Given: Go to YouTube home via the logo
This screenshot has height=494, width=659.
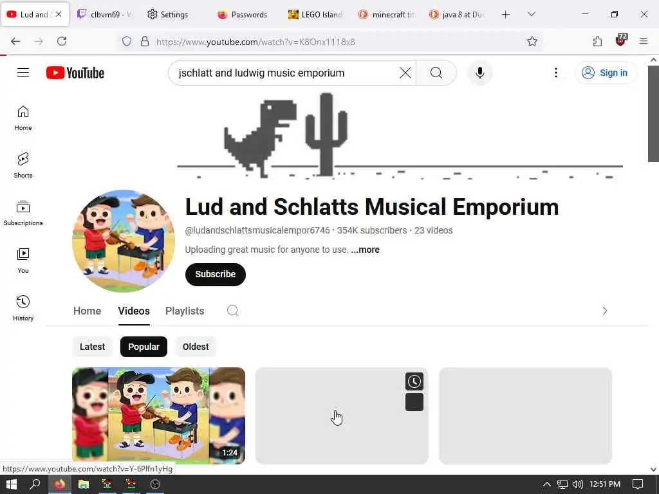Looking at the screenshot, I should point(75,73).
